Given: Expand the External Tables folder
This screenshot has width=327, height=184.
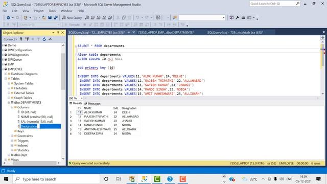Looking at the screenshot, I should (9, 93).
